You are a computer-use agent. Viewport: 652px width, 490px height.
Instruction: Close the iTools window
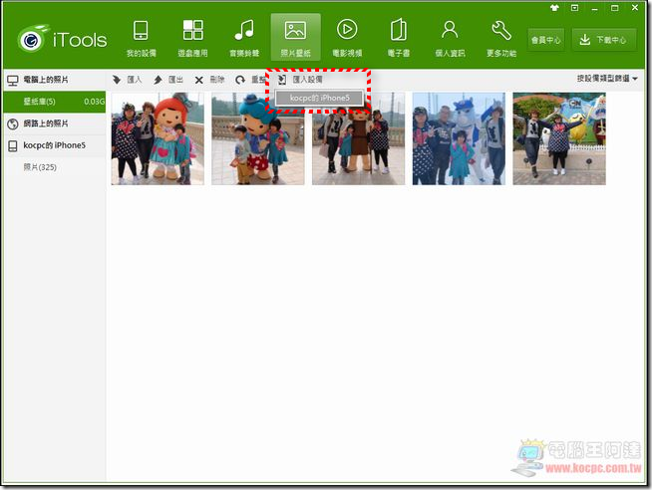(635, 8)
